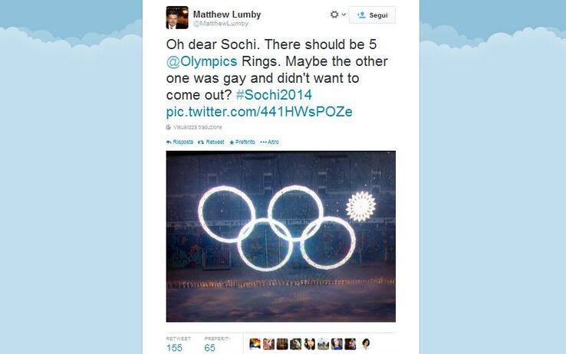Open the pic.twitter.com/441HWsPOZe link

click(259, 112)
